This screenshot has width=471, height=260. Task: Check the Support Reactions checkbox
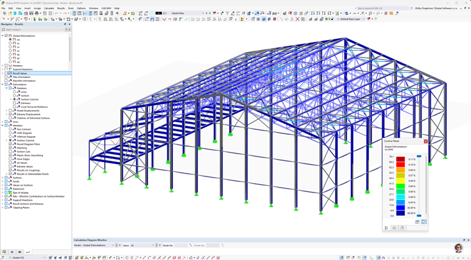point(6,69)
